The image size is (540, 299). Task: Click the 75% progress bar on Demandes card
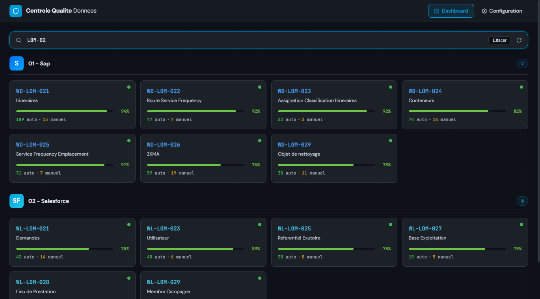65,249
